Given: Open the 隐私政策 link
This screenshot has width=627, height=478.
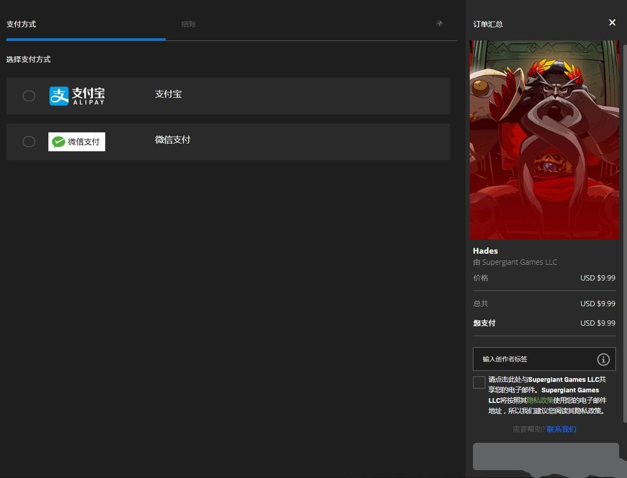Looking at the screenshot, I should pyautogui.click(x=540, y=400).
